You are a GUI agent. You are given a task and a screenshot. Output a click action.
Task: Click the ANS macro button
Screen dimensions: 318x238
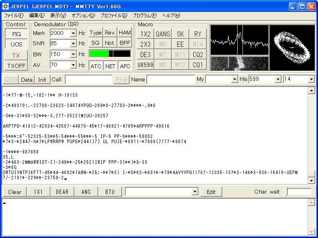pyautogui.click(x=86, y=192)
